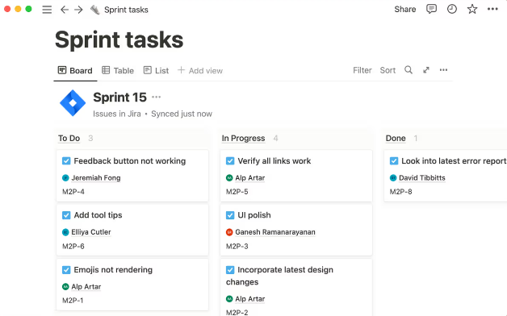Toggle checkbox on Add tool tips

[66, 215]
